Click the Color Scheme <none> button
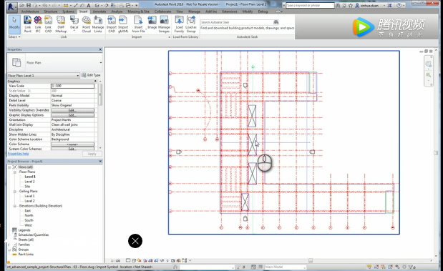Viewport: 443px width, 271px height. (x=72, y=144)
